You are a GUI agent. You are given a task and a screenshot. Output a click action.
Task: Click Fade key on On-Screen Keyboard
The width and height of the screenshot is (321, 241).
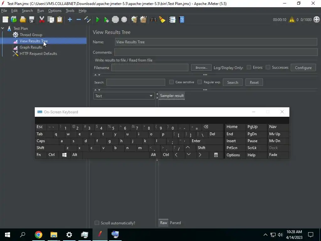(x=278, y=155)
